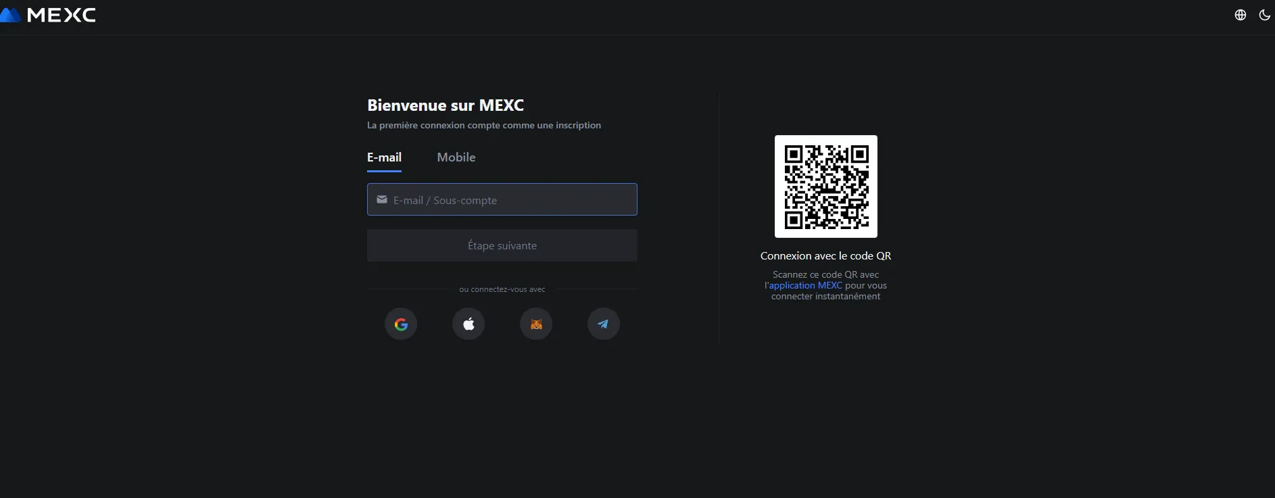Select the 'ou connectez-vous avec' label
The width and height of the screenshot is (1275, 498).
click(x=502, y=289)
